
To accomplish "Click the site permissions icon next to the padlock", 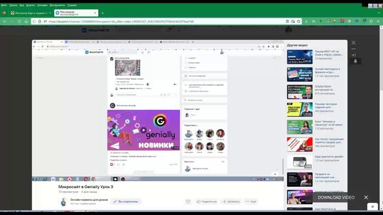I will point(45,21).
